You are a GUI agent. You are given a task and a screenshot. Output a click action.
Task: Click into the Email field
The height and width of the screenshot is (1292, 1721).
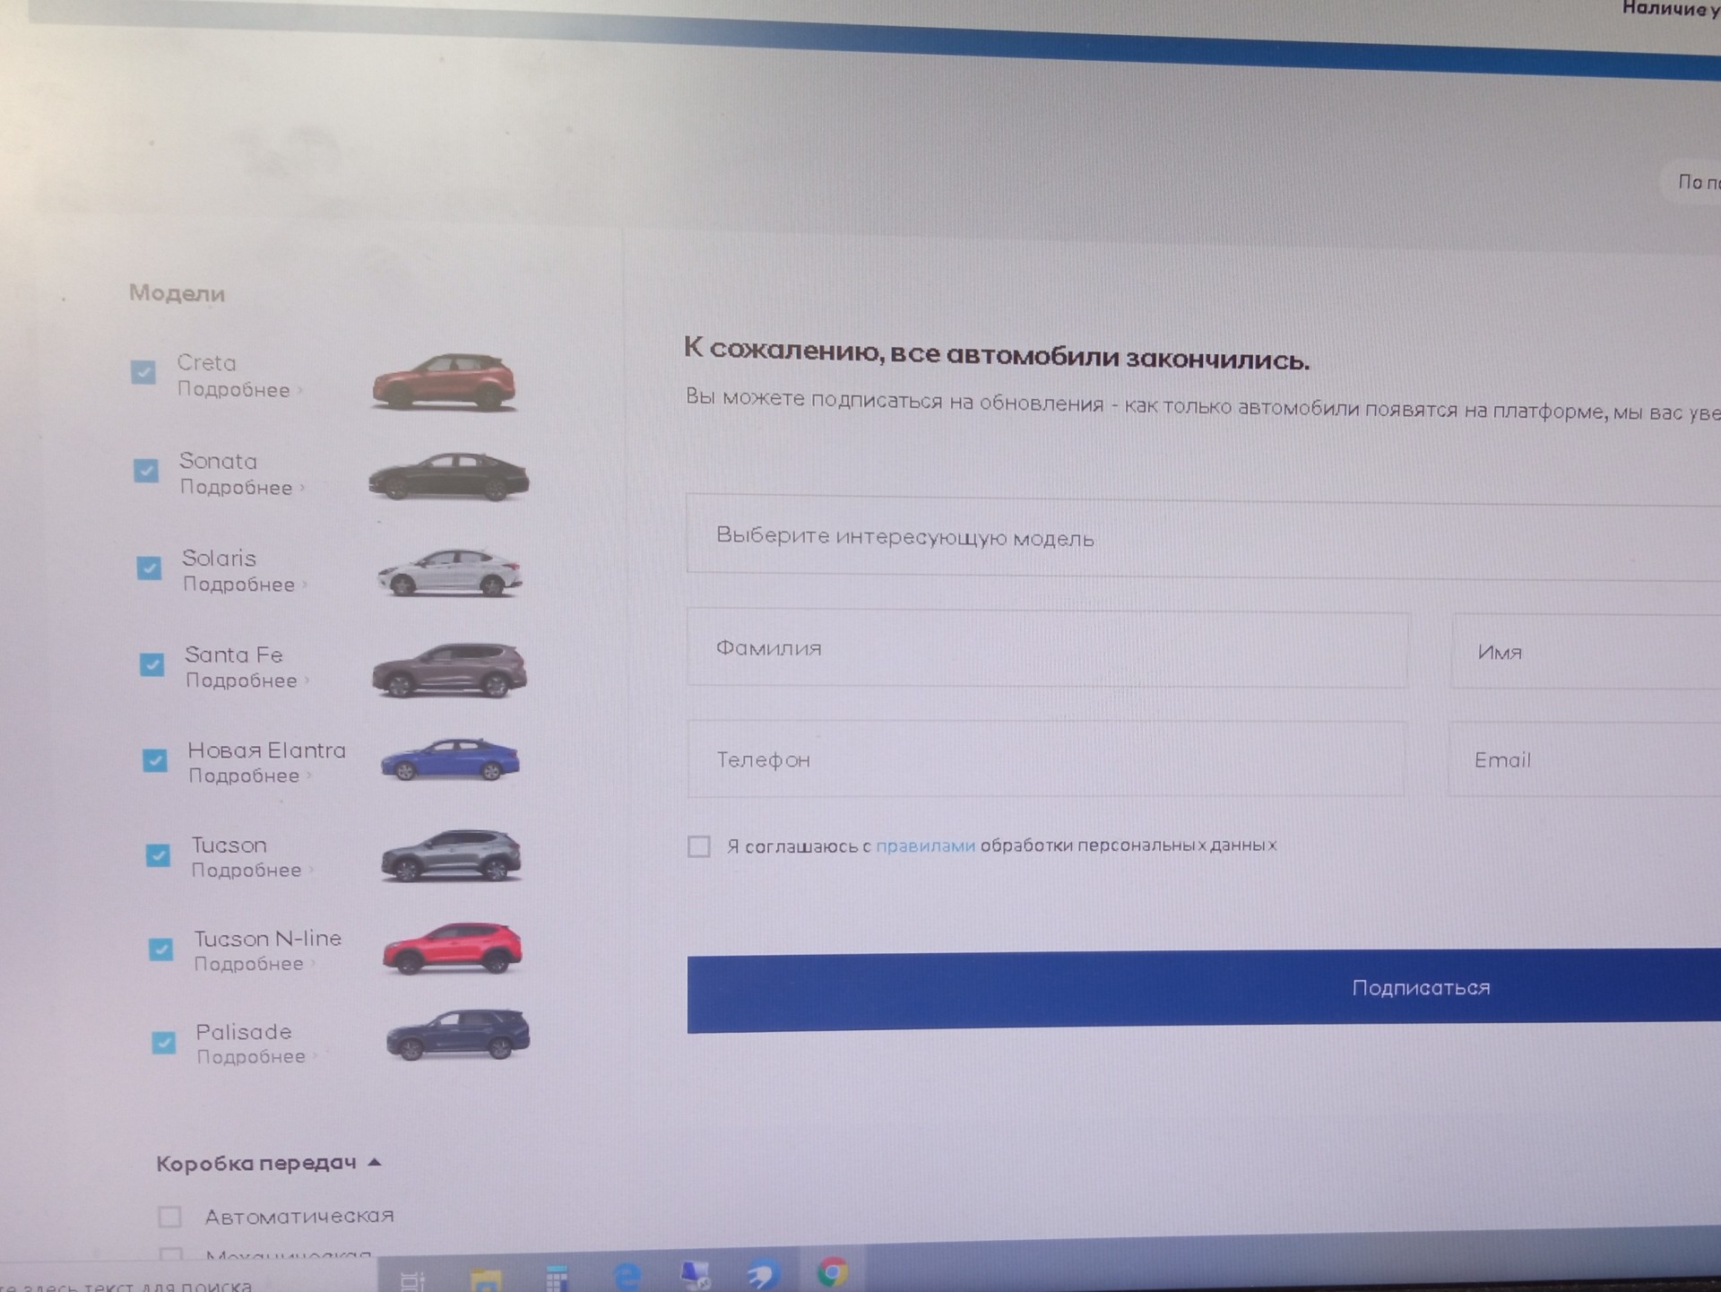click(1584, 759)
